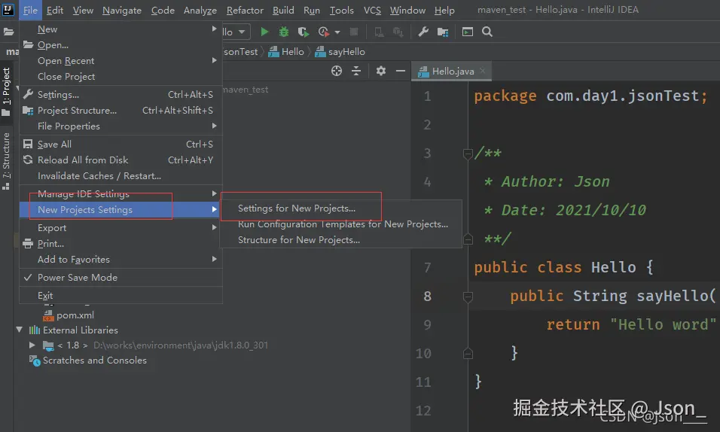The height and width of the screenshot is (432, 720).
Task: Click the Debug bug icon
Action: click(284, 32)
